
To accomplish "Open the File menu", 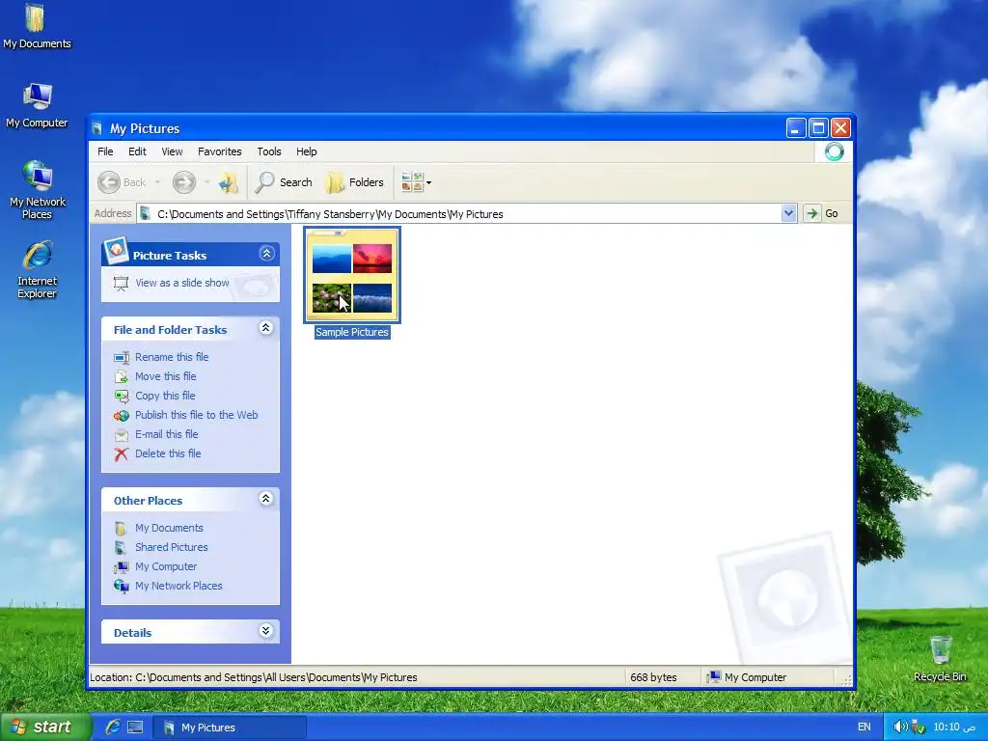I will click(x=105, y=151).
